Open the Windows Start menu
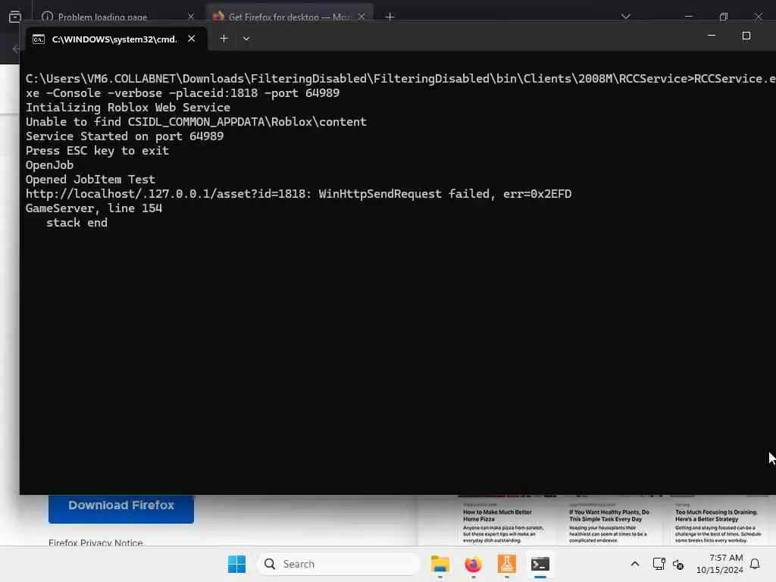Viewport: 776px width, 582px height. click(x=236, y=564)
